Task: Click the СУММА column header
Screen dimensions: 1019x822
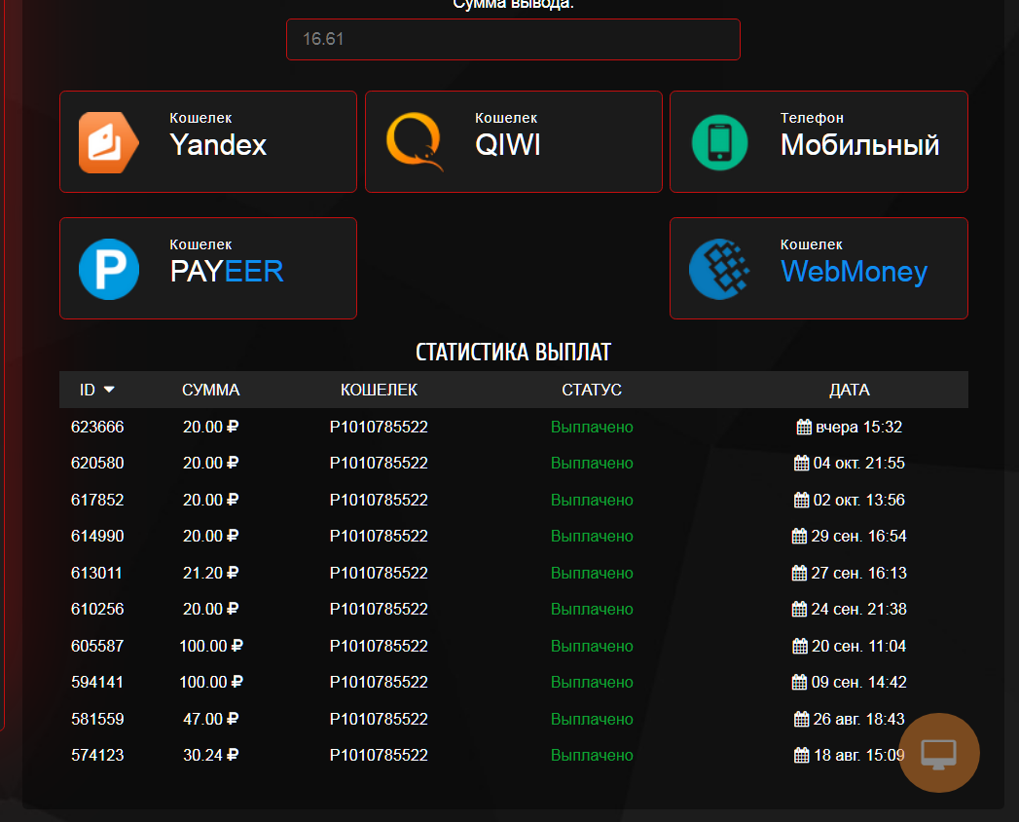Action: point(210,390)
